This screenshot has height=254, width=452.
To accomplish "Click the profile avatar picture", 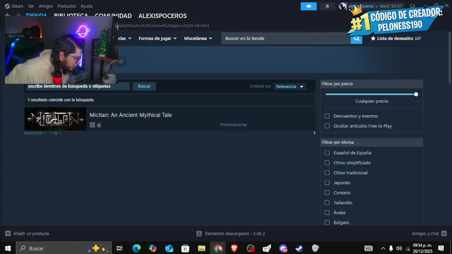I will (x=343, y=6).
